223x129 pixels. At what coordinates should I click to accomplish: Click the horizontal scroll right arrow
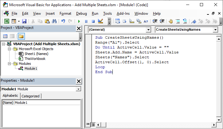coord(214,125)
